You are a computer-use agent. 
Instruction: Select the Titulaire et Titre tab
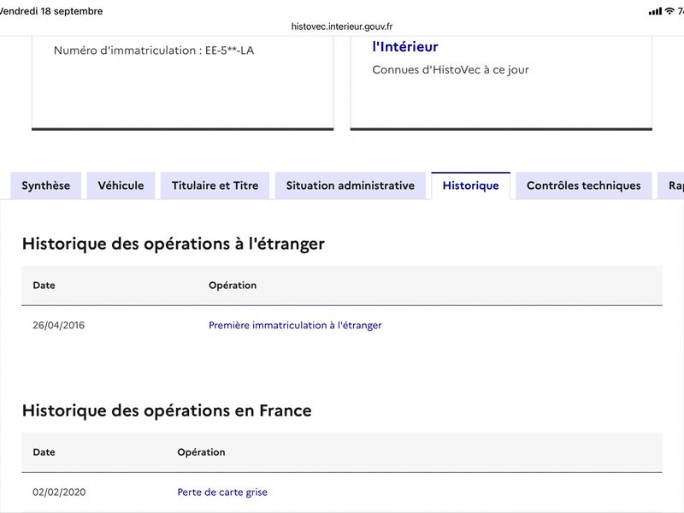click(215, 186)
